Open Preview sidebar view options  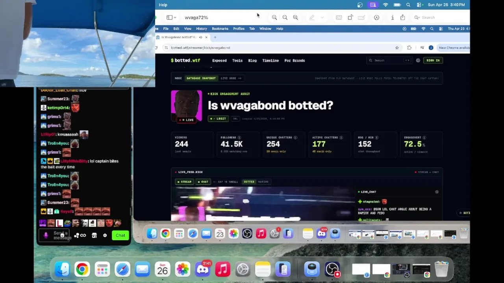pyautogui.click(x=171, y=17)
